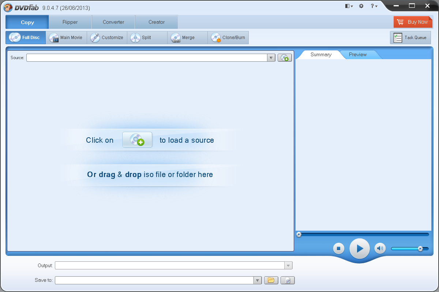Choose the Split copy mode
Image resolution: width=439 pixels, height=292 pixels.
[x=147, y=38]
